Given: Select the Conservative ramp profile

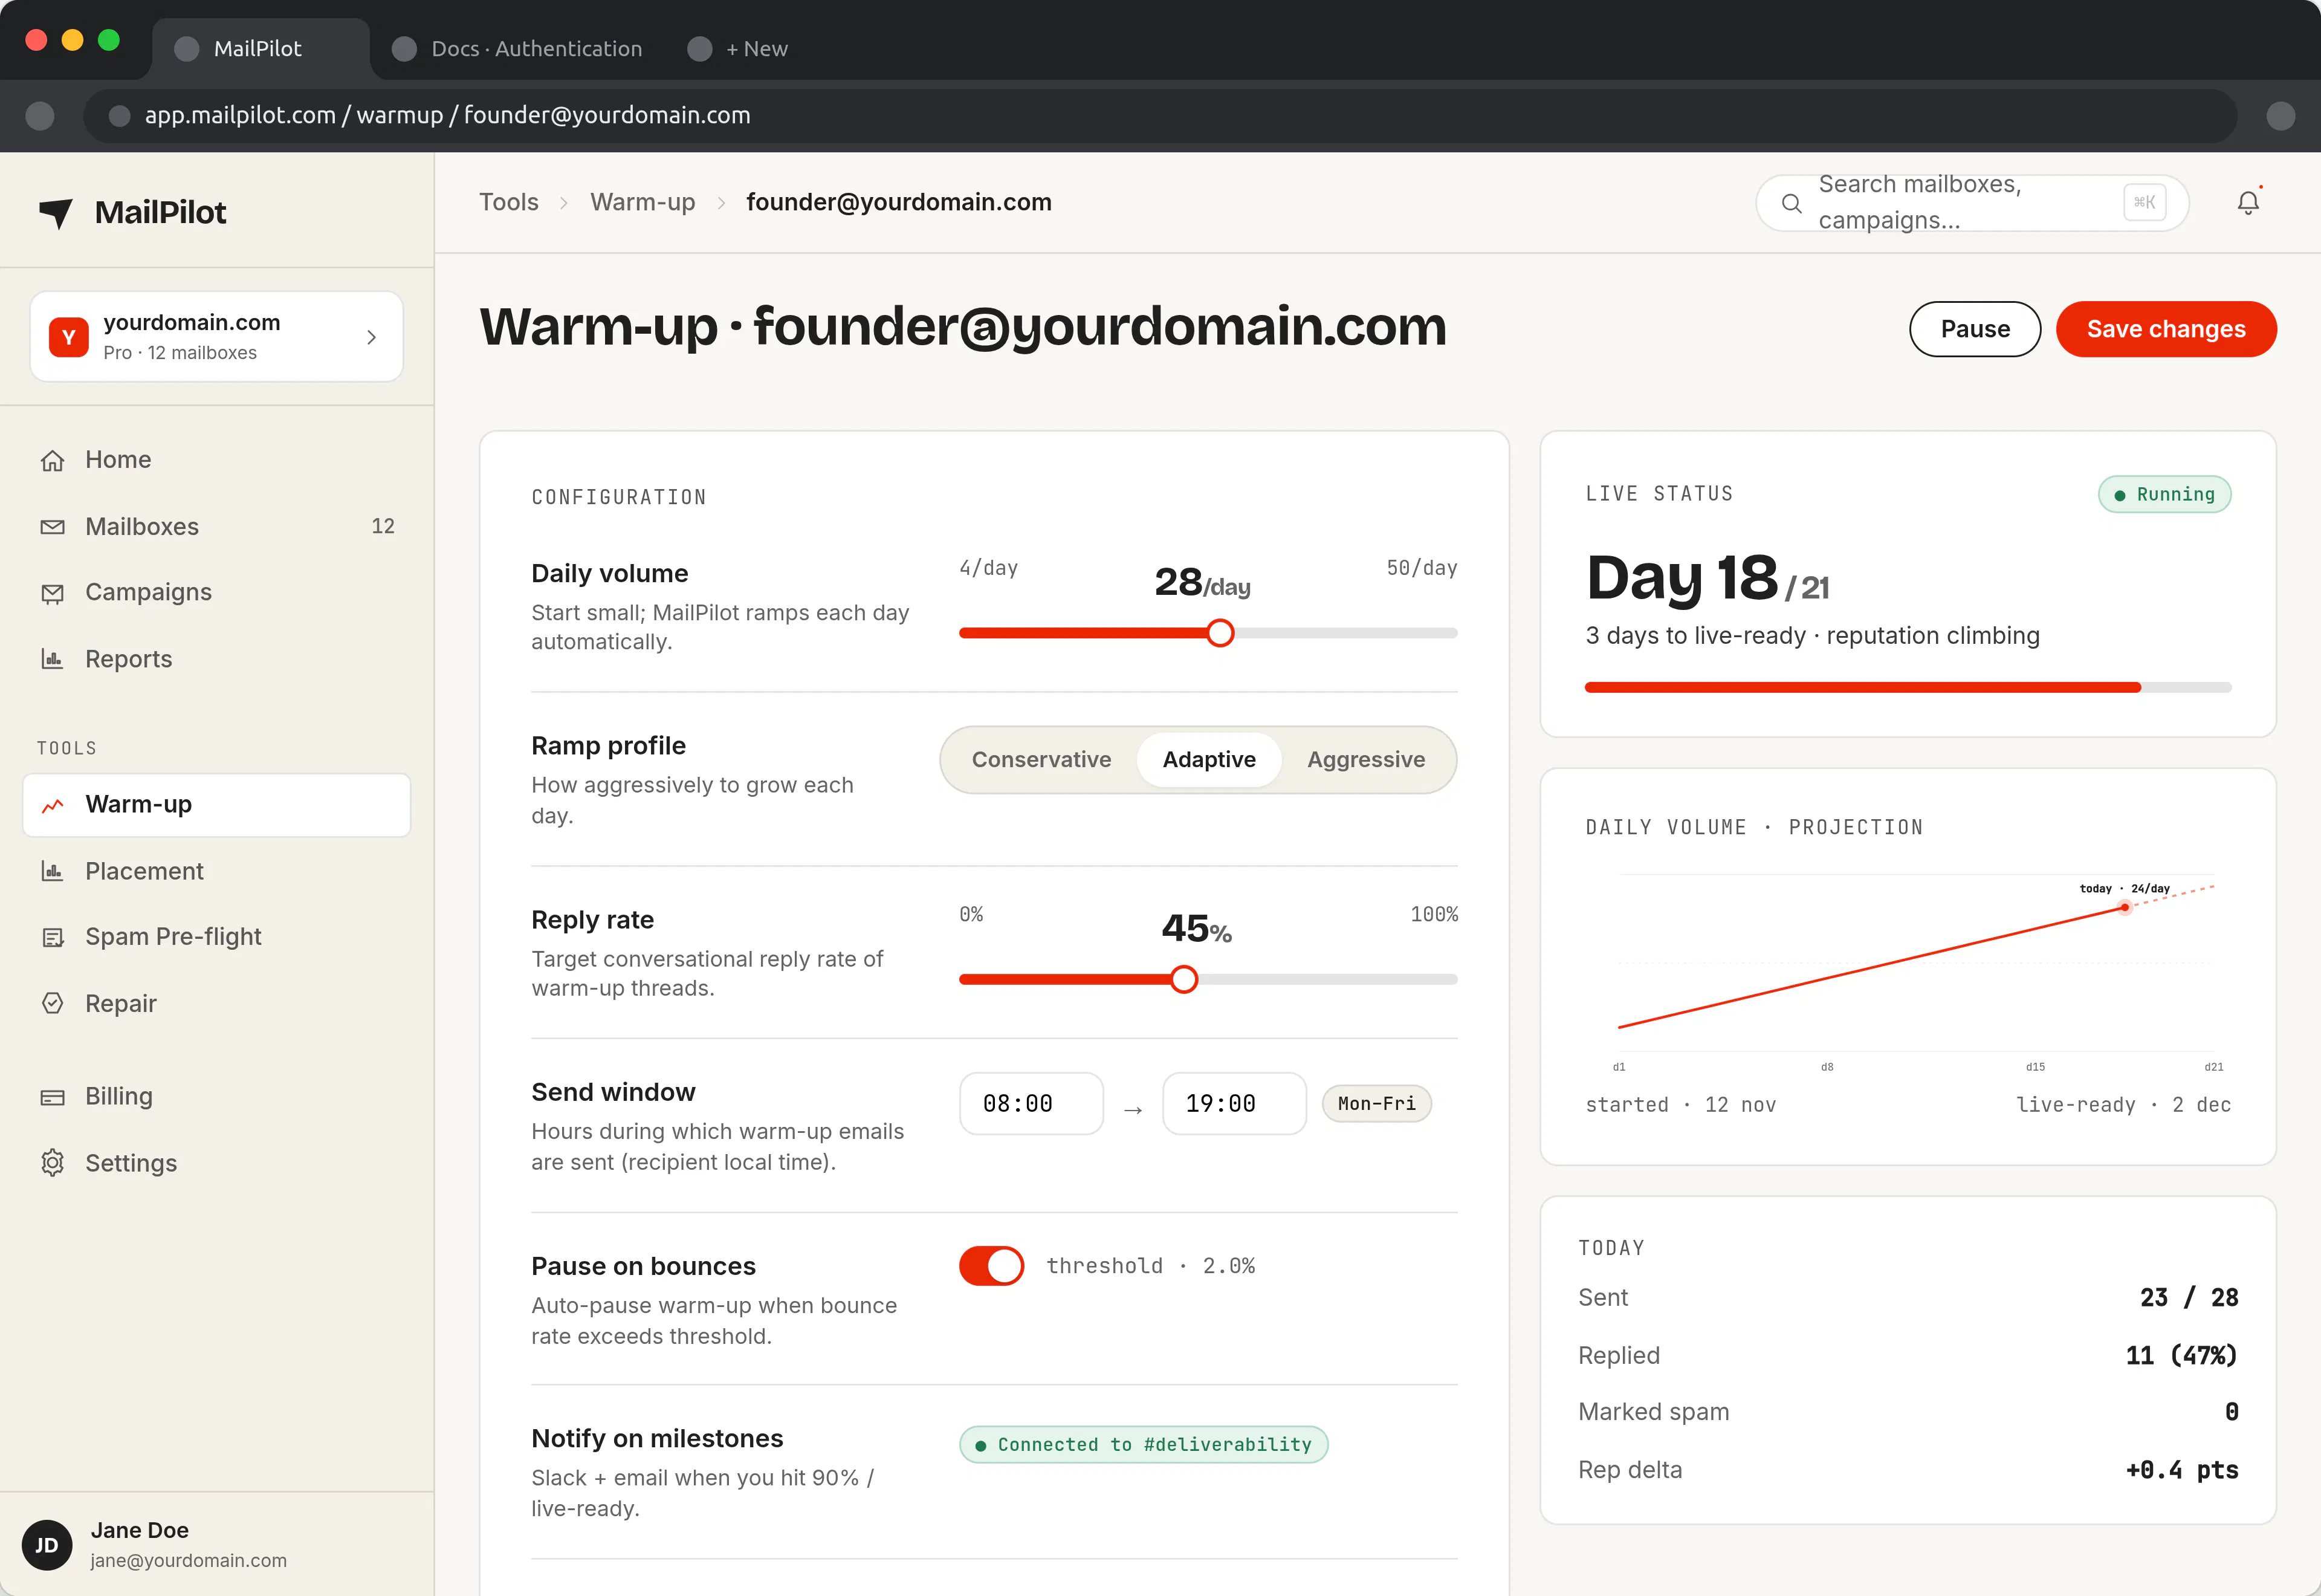Looking at the screenshot, I should point(1041,760).
